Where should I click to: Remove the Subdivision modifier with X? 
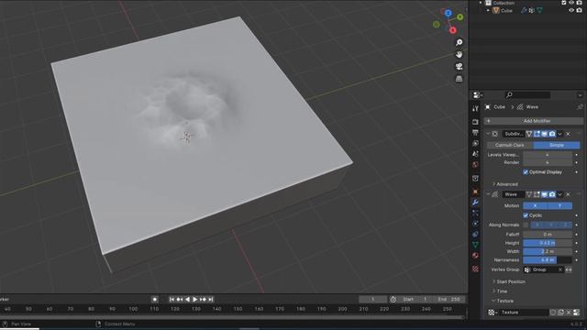[x=568, y=134]
